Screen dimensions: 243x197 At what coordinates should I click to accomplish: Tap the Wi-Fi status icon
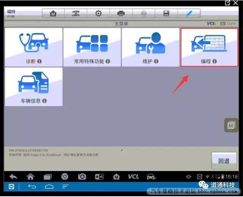pos(207,177)
